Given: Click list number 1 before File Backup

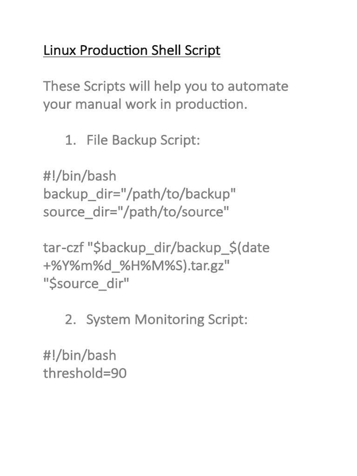Looking at the screenshot, I should click(x=70, y=140).
